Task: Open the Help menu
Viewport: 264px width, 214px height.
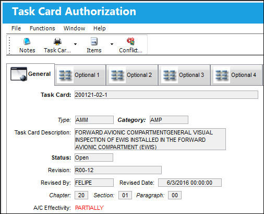Action: [100, 28]
